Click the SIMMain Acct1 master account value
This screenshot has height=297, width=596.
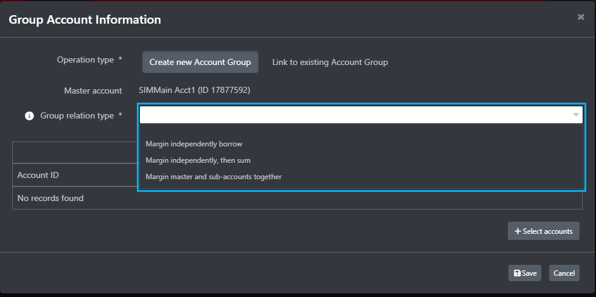click(195, 90)
